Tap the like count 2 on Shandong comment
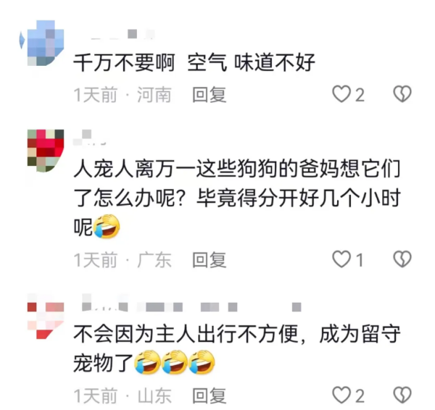Image resolution: width=435 pixels, height=410 pixels. 360,396
